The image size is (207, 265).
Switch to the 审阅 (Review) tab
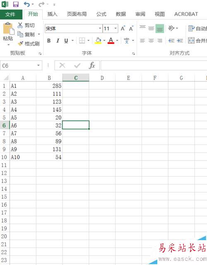coord(140,14)
